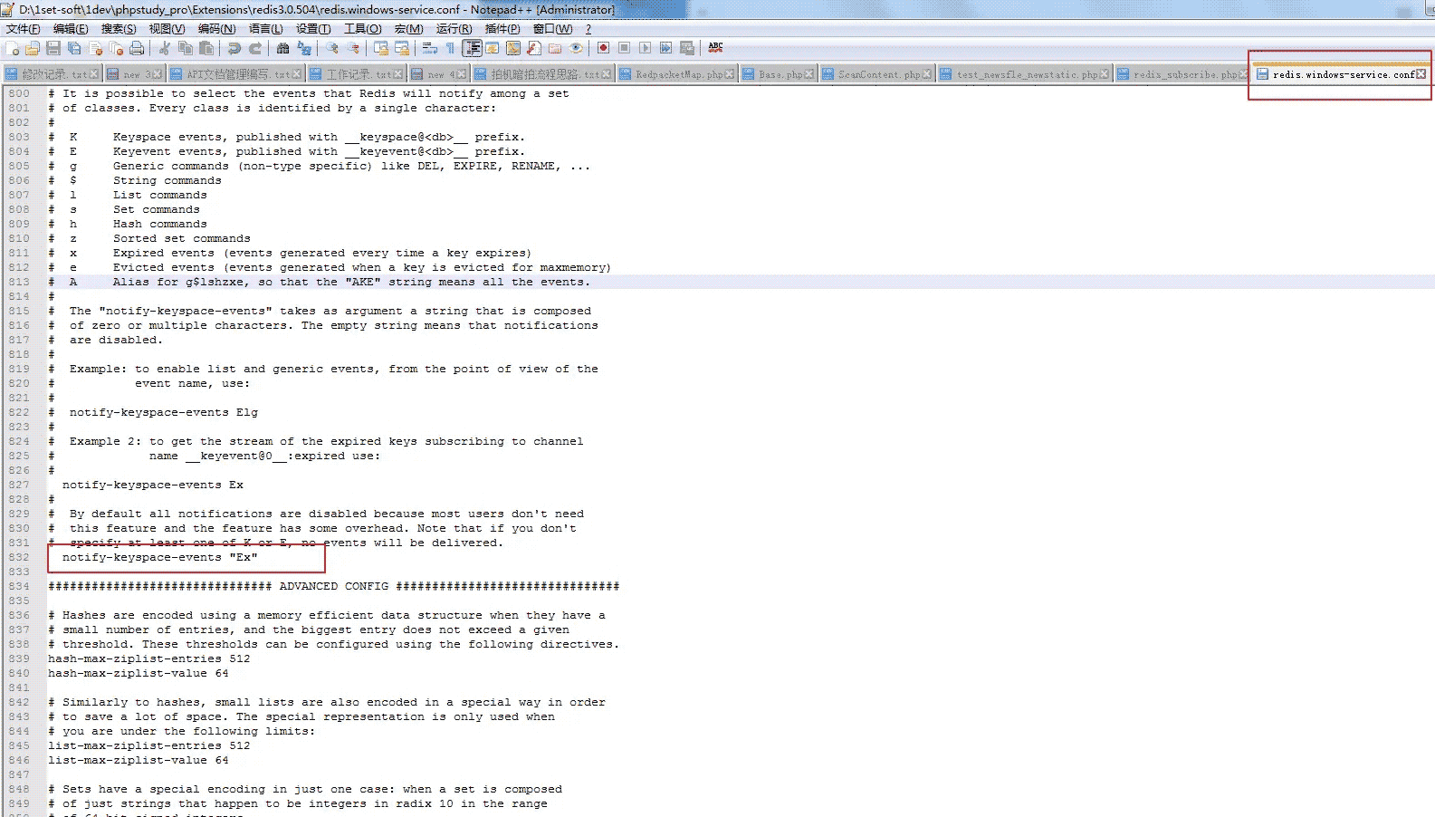Open Find with the binoculars icon
This screenshot has height=817, width=1435.
pyautogui.click(x=283, y=48)
